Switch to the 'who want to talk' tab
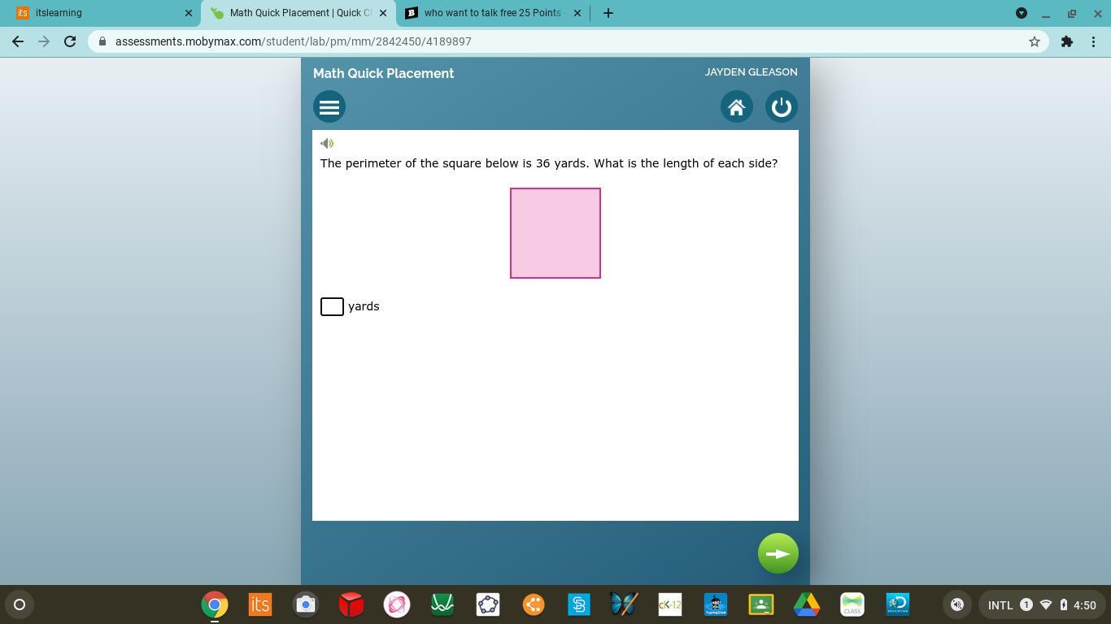 [x=492, y=13]
